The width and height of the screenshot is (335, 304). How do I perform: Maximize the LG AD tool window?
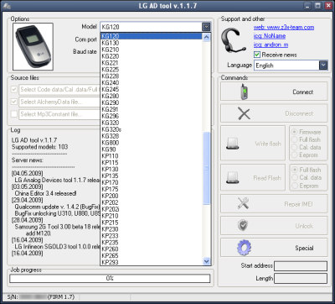(317, 5)
